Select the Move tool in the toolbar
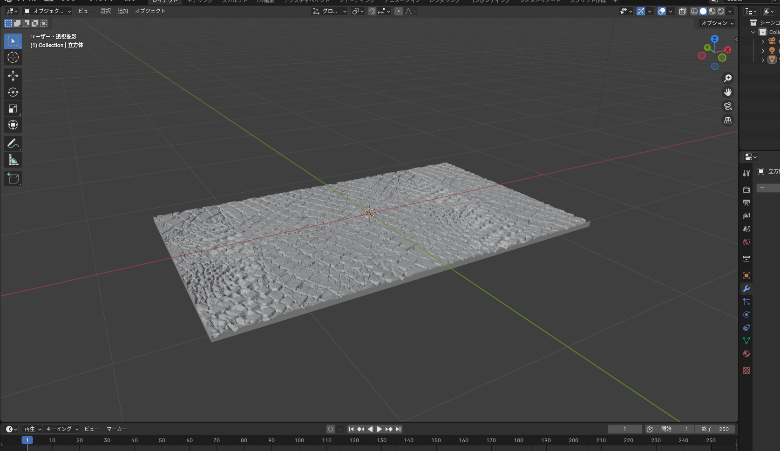 [x=13, y=76]
